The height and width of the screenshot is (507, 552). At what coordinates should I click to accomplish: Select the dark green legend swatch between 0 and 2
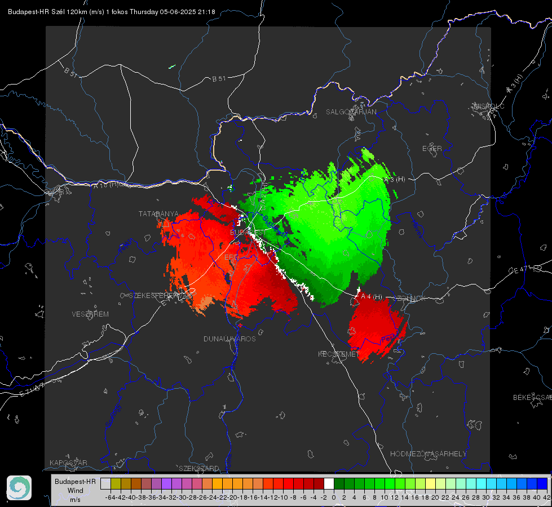tap(339, 484)
